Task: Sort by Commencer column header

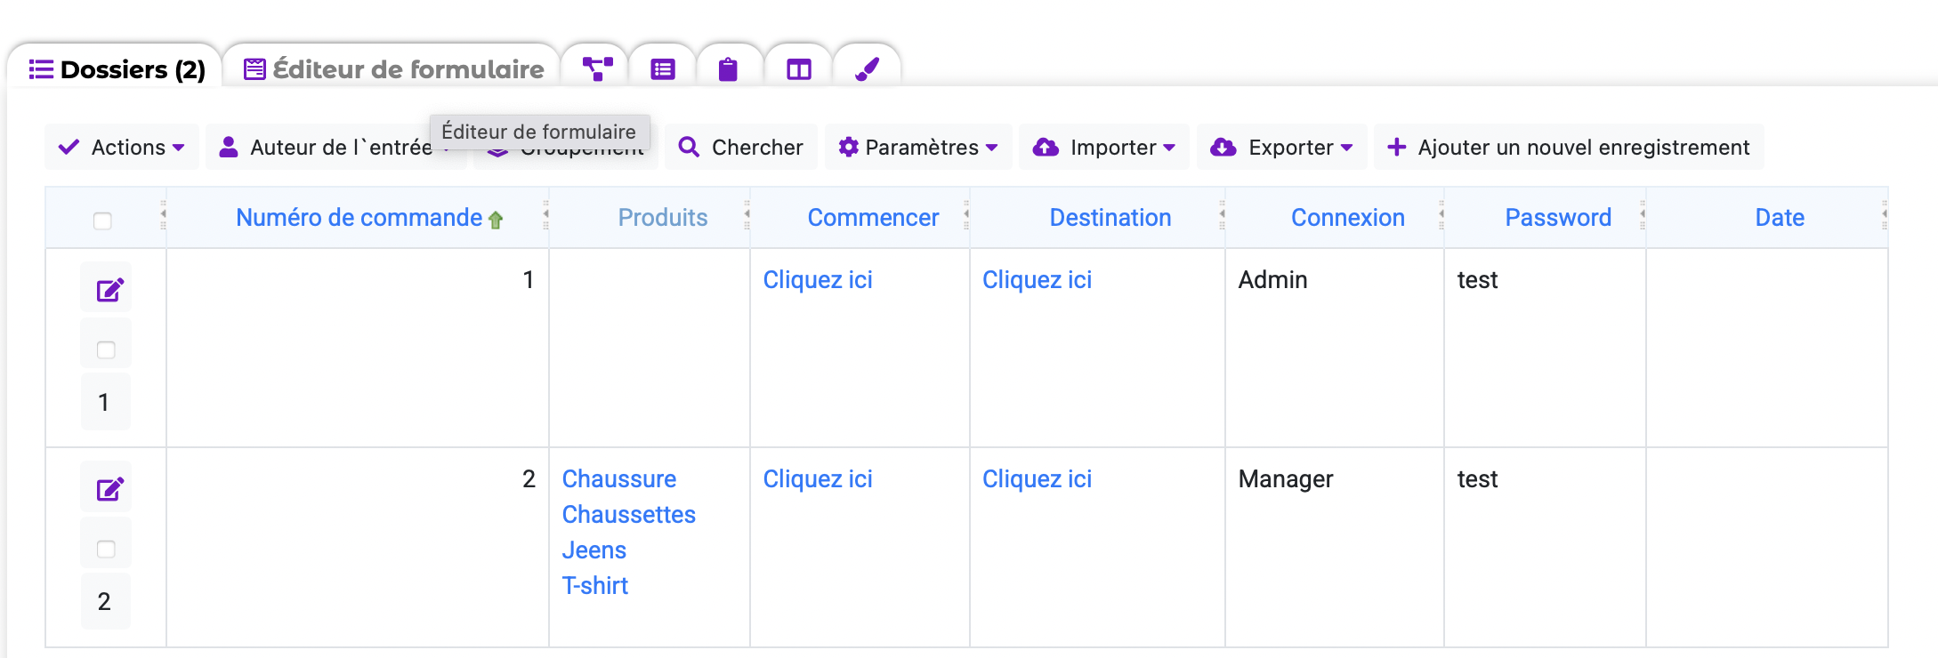Action: tap(873, 218)
